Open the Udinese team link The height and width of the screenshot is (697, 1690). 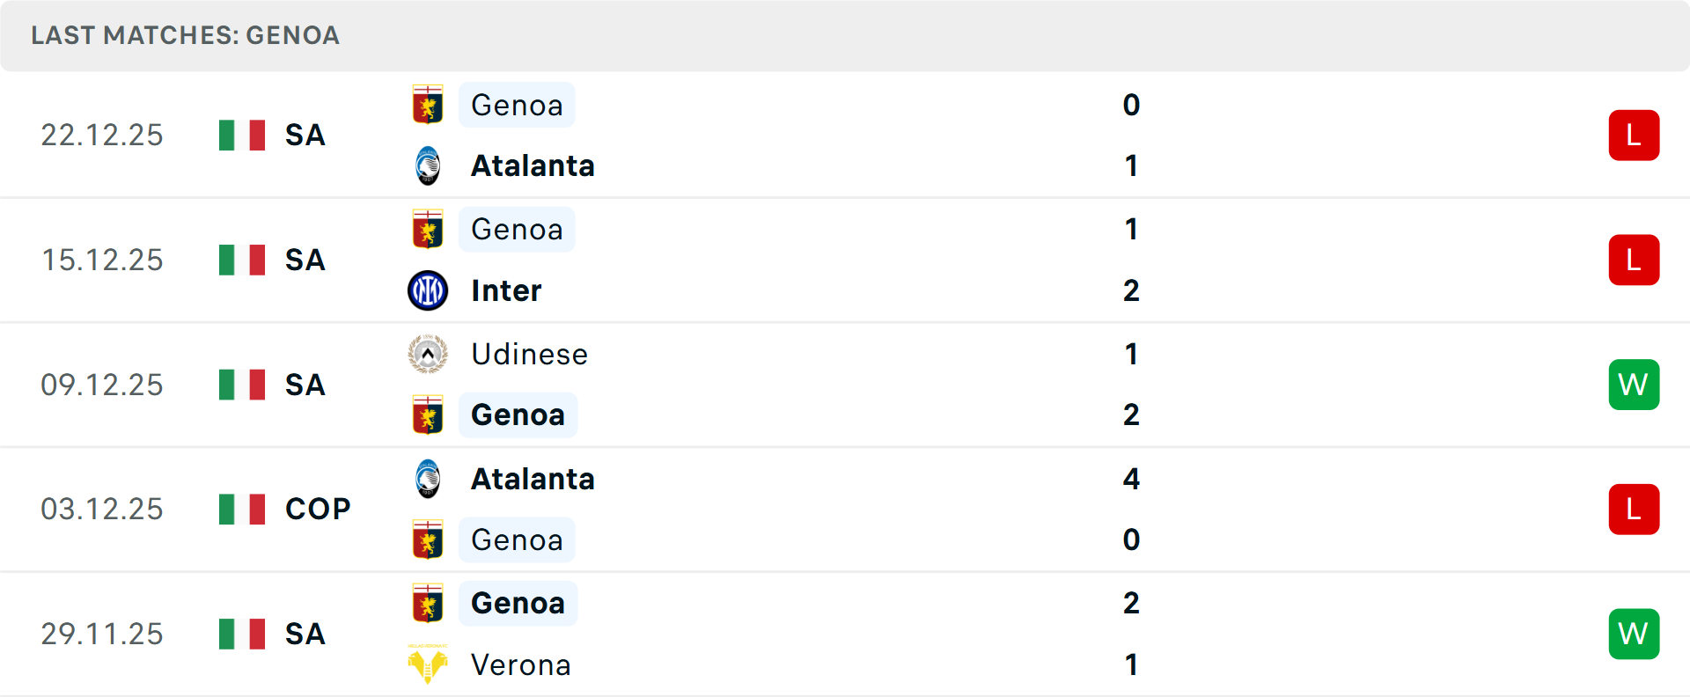click(529, 354)
